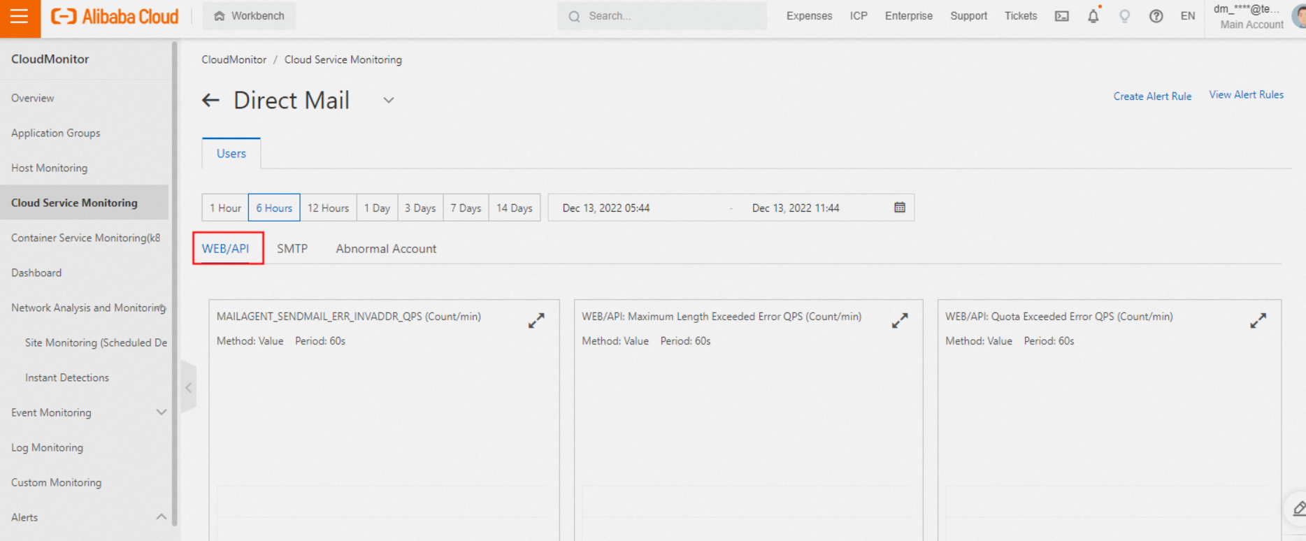This screenshot has width=1306, height=541.
Task: Select 7 Days time range
Action: pos(466,208)
